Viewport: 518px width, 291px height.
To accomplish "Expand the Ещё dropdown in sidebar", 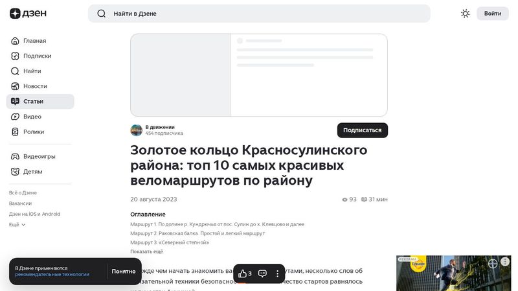I will (17, 224).
